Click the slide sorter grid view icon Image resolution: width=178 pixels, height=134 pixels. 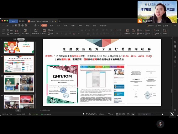[x=120, y=114]
